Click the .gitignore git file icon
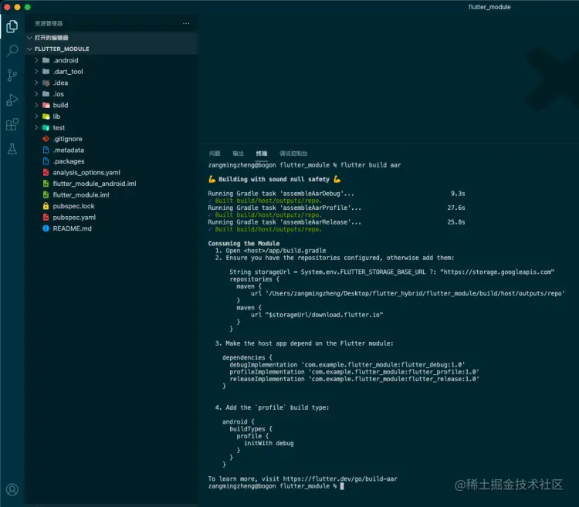This screenshot has width=579, height=507. (x=46, y=139)
